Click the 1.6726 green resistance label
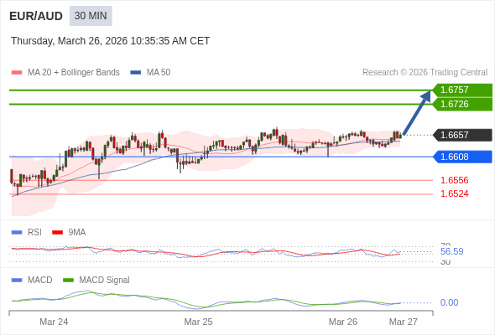The image size is (495, 335). (x=462, y=104)
